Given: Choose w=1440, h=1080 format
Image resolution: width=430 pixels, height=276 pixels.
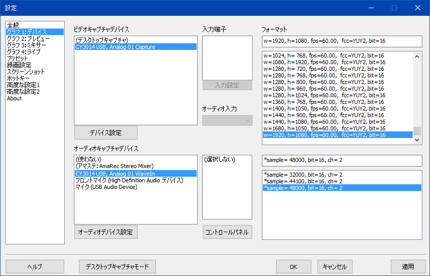Looking at the screenshot, I should tap(338, 122).
